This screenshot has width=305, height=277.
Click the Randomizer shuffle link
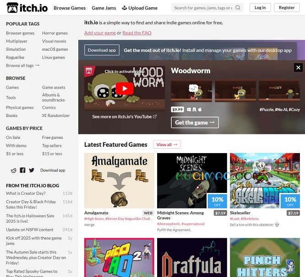click(56, 116)
